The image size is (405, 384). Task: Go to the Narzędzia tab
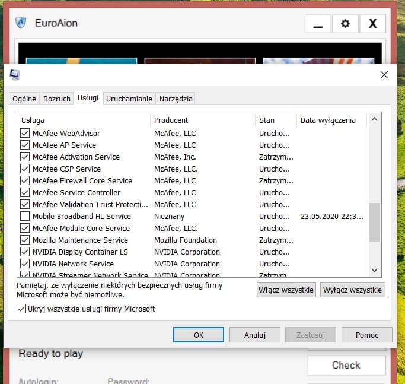(176, 99)
